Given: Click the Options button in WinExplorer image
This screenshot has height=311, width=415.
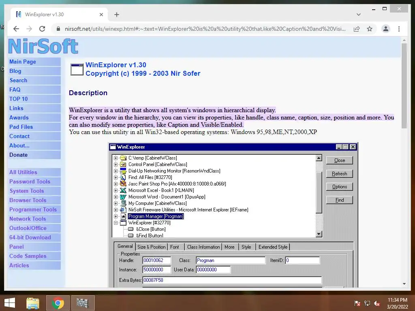Looking at the screenshot, I should coord(340,187).
